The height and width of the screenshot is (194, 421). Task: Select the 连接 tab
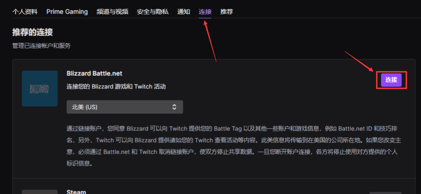pos(205,12)
